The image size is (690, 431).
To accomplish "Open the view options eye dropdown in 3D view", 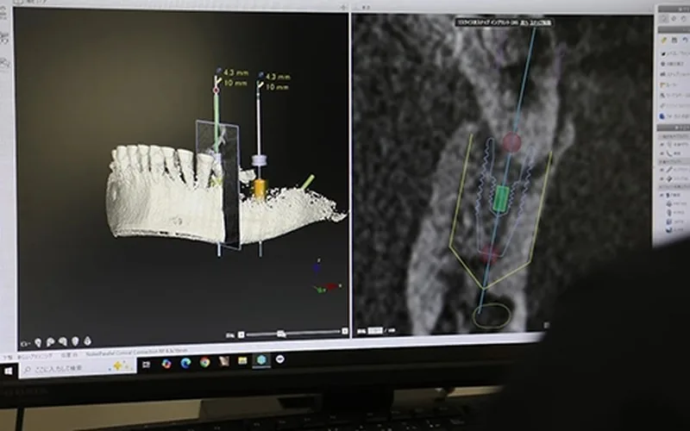I will (x=26, y=344).
